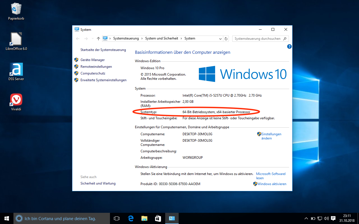Click the back navigation arrow

78,39
